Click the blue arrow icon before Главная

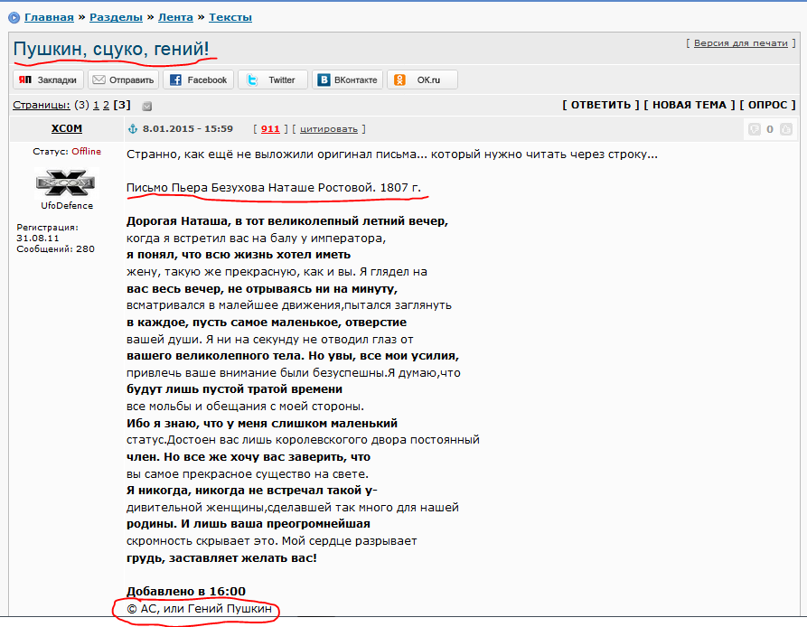[14, 17]
